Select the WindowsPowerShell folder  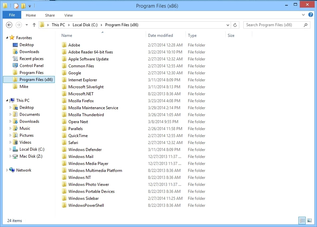[86, 205]
